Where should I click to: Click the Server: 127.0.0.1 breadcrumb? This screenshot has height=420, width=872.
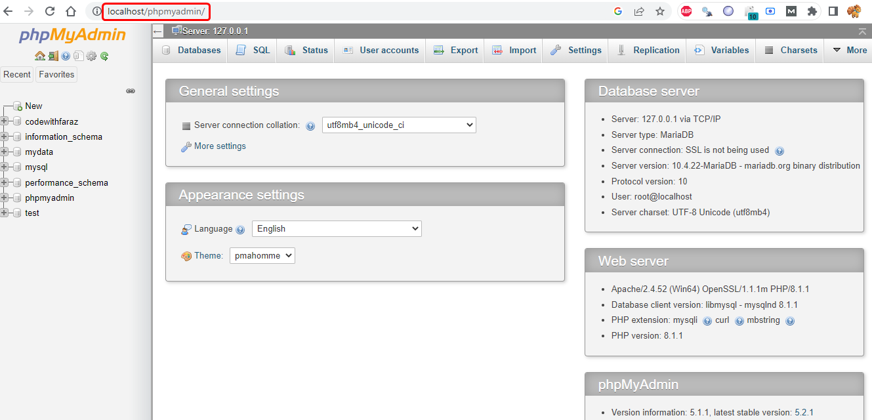tap(215, 31)
